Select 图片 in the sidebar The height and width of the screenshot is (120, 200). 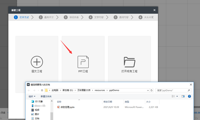[35, 114]
